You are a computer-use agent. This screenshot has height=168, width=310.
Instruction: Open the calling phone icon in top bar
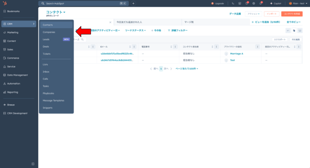[233, 3]
